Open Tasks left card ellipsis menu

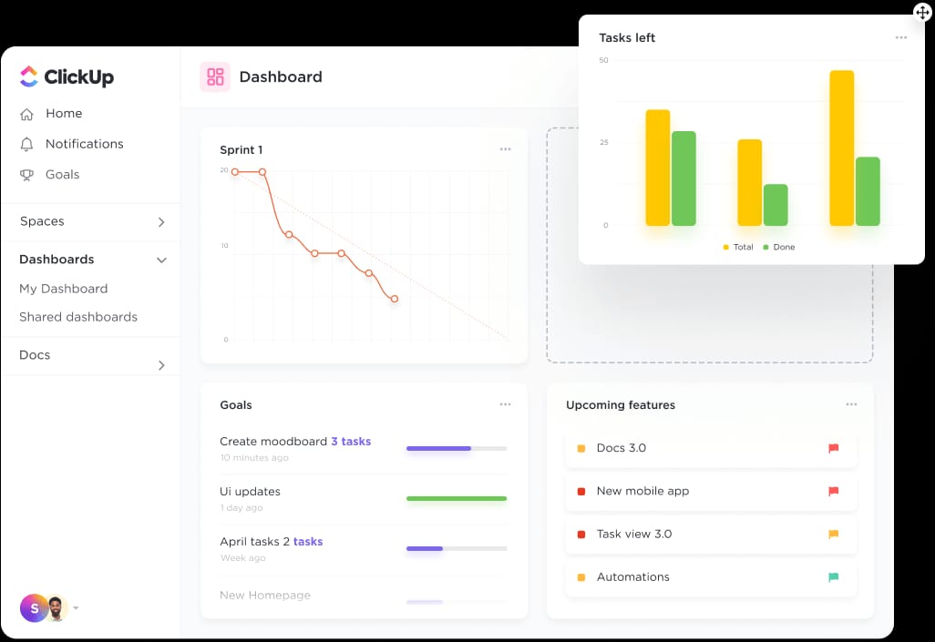[901, 37]
